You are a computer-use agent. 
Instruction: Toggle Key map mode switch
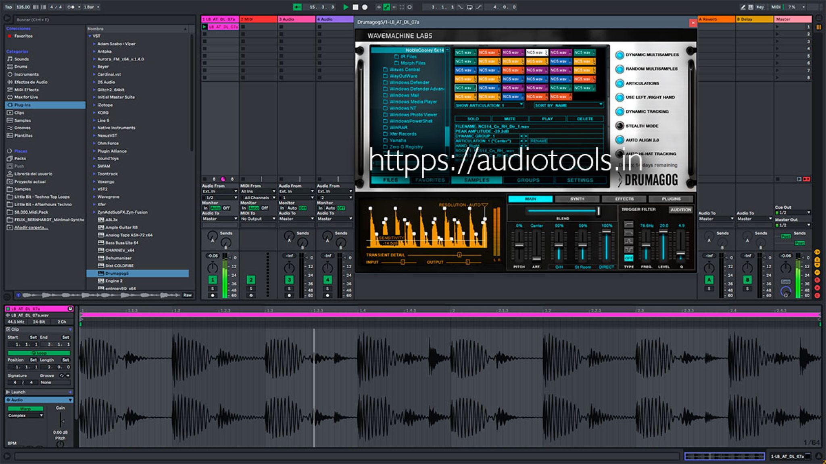(x=760, y=7)
